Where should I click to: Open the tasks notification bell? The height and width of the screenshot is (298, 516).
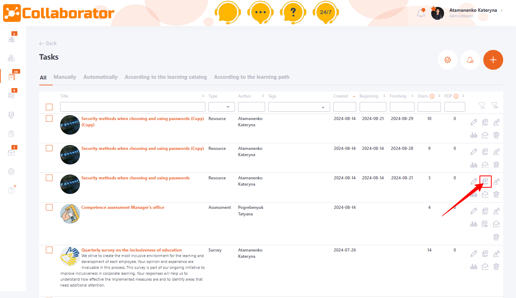[470, 60]
